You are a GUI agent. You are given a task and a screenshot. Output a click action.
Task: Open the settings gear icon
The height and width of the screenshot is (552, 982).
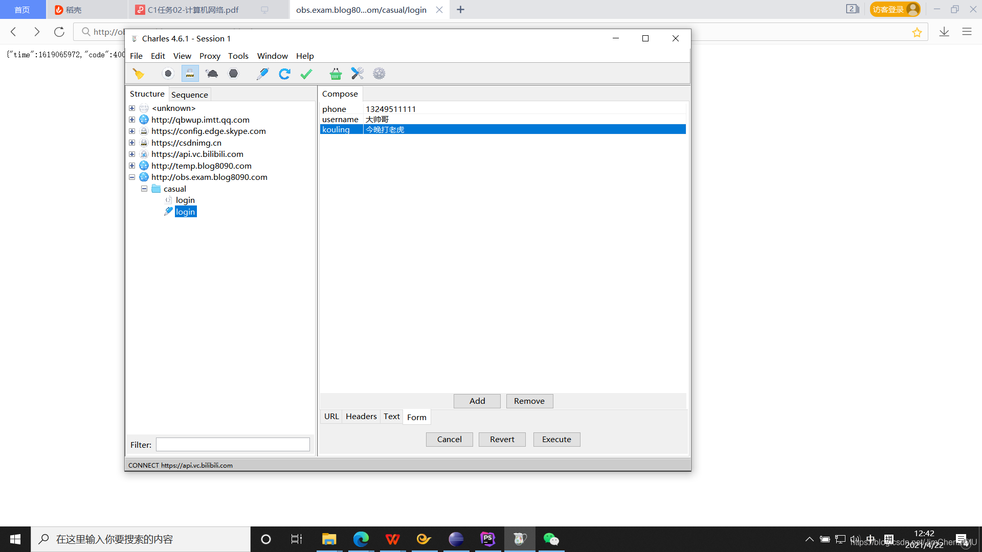[379, 74]
